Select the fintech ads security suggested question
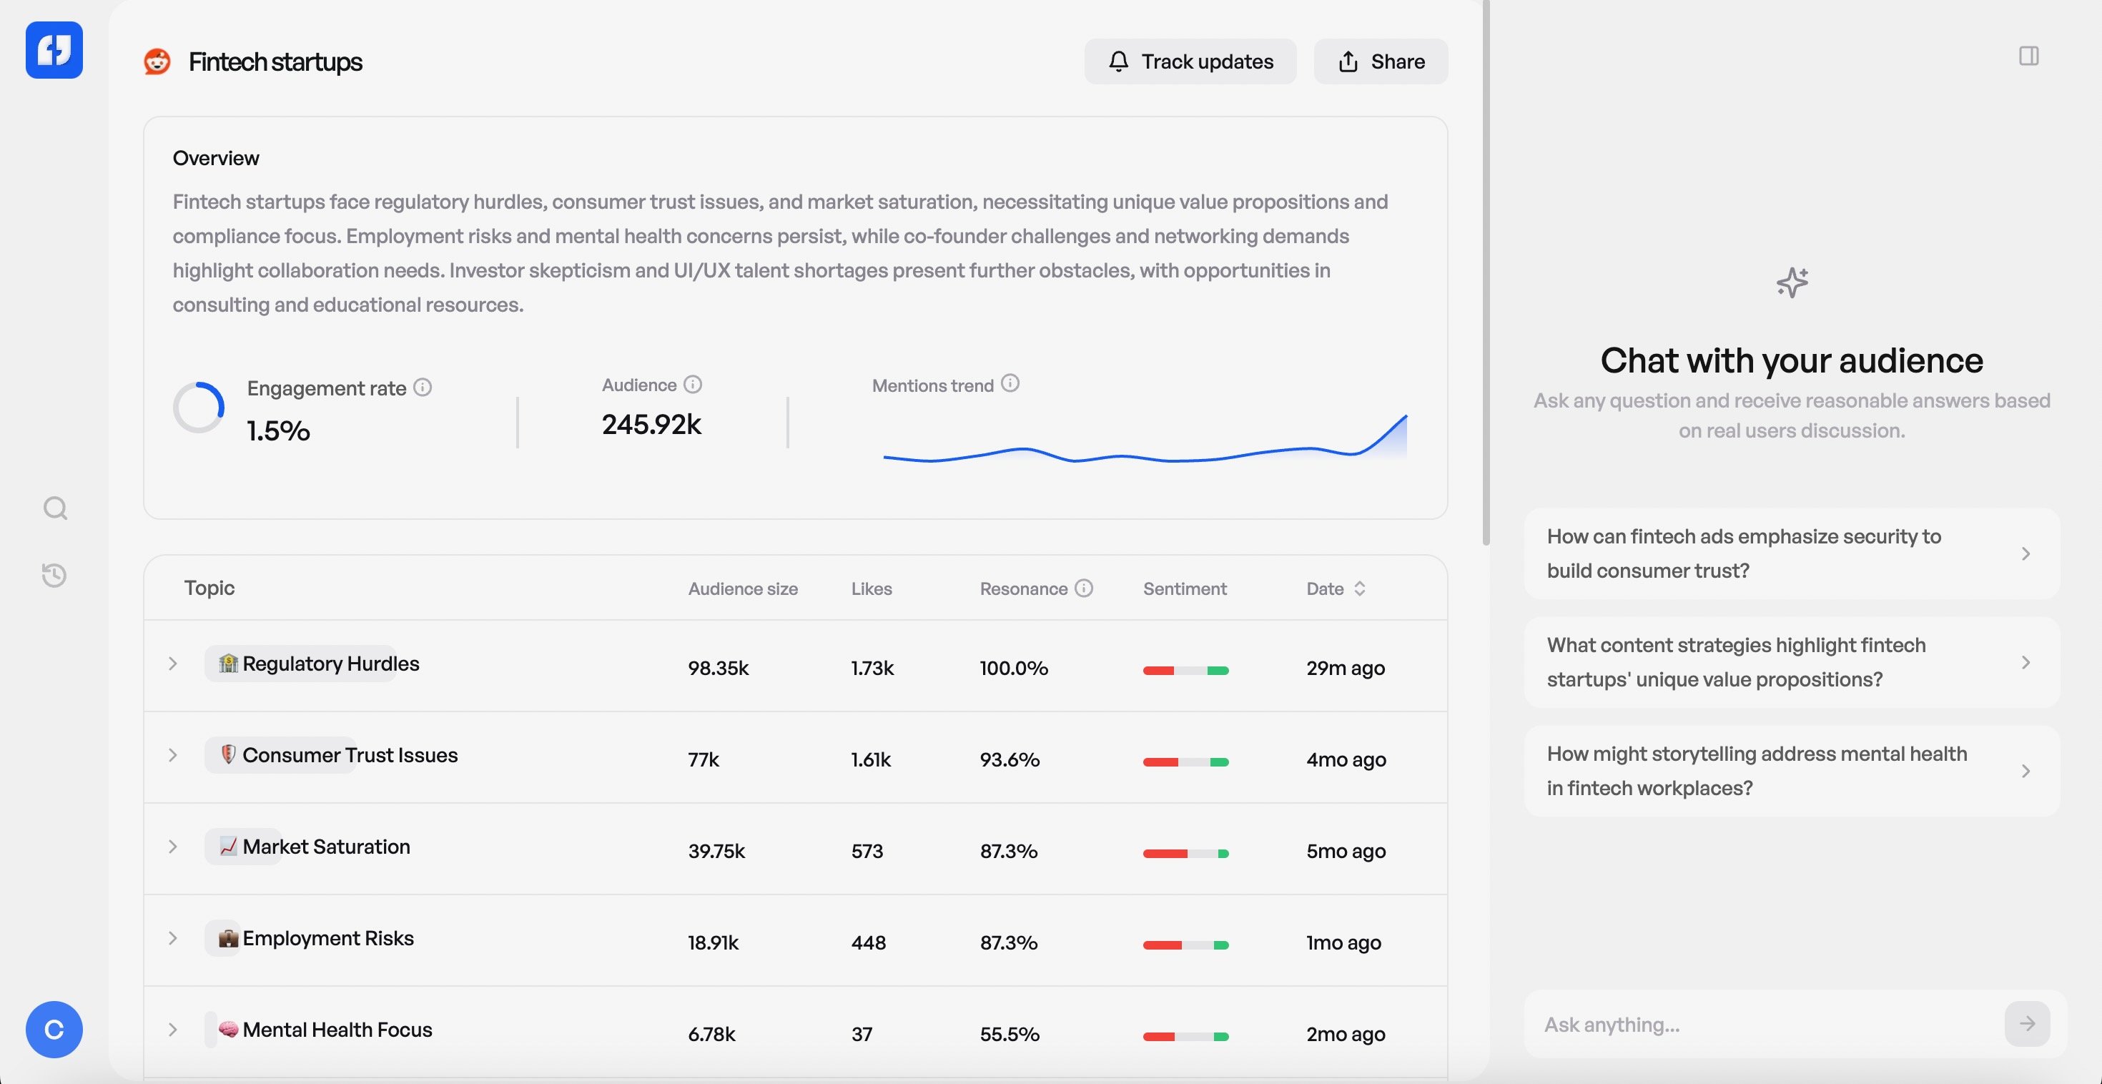This screenshot has height=1084, width=2102. coord(1791,553)
